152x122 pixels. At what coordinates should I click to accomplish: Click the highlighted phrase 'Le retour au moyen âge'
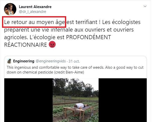34,22
